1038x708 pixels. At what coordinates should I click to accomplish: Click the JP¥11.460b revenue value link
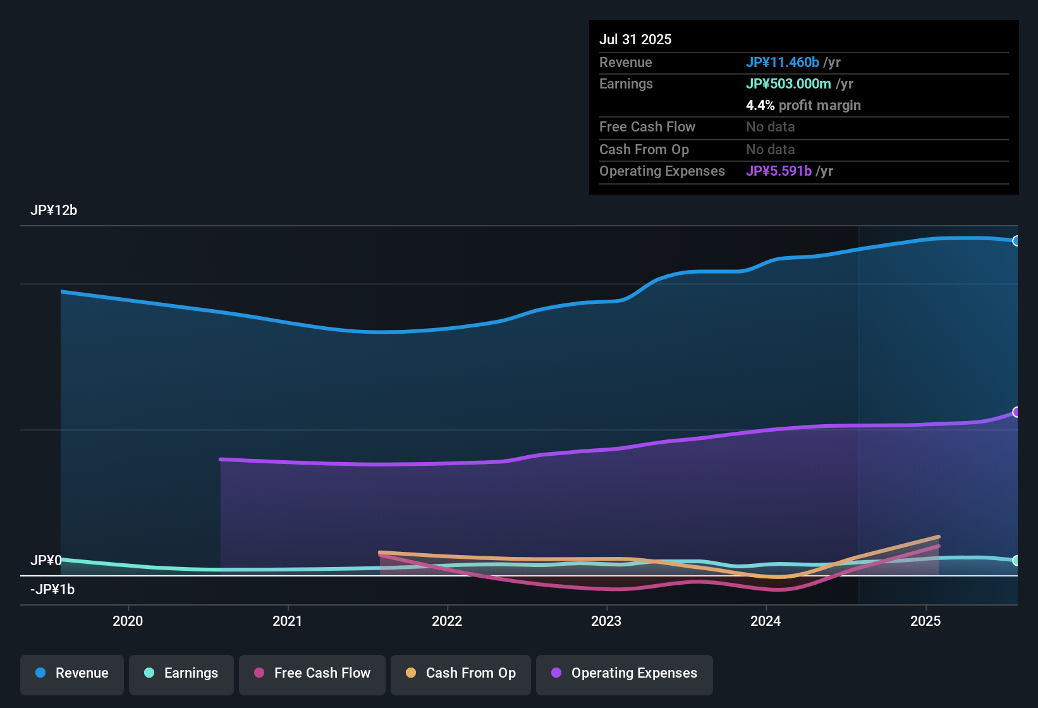pyautogui.click(x=783, y=62)
